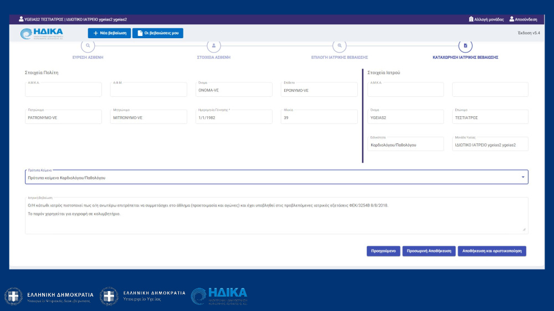Click Προσωρινή Αποθήκευση button
The width and height of the screenshot is (554, 311).
point(428,251)
